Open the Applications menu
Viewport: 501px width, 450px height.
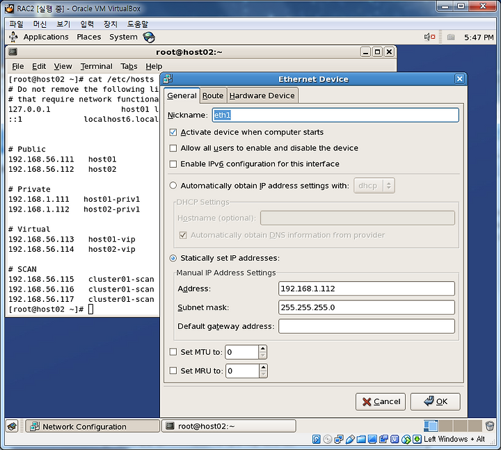46,37
